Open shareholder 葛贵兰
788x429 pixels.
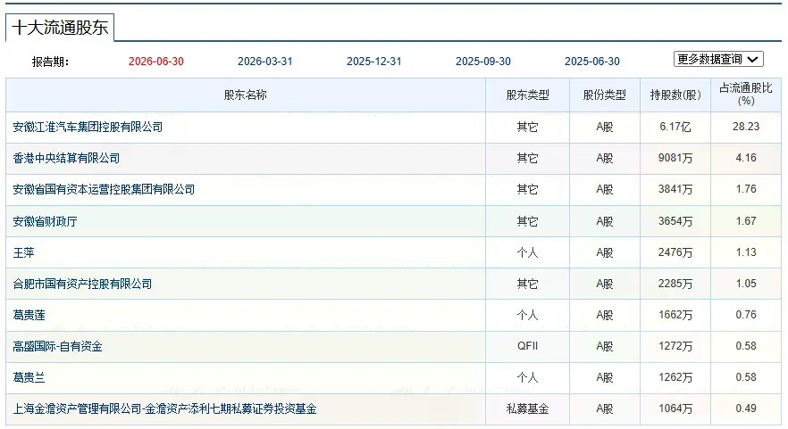click(x=29, y=377)
